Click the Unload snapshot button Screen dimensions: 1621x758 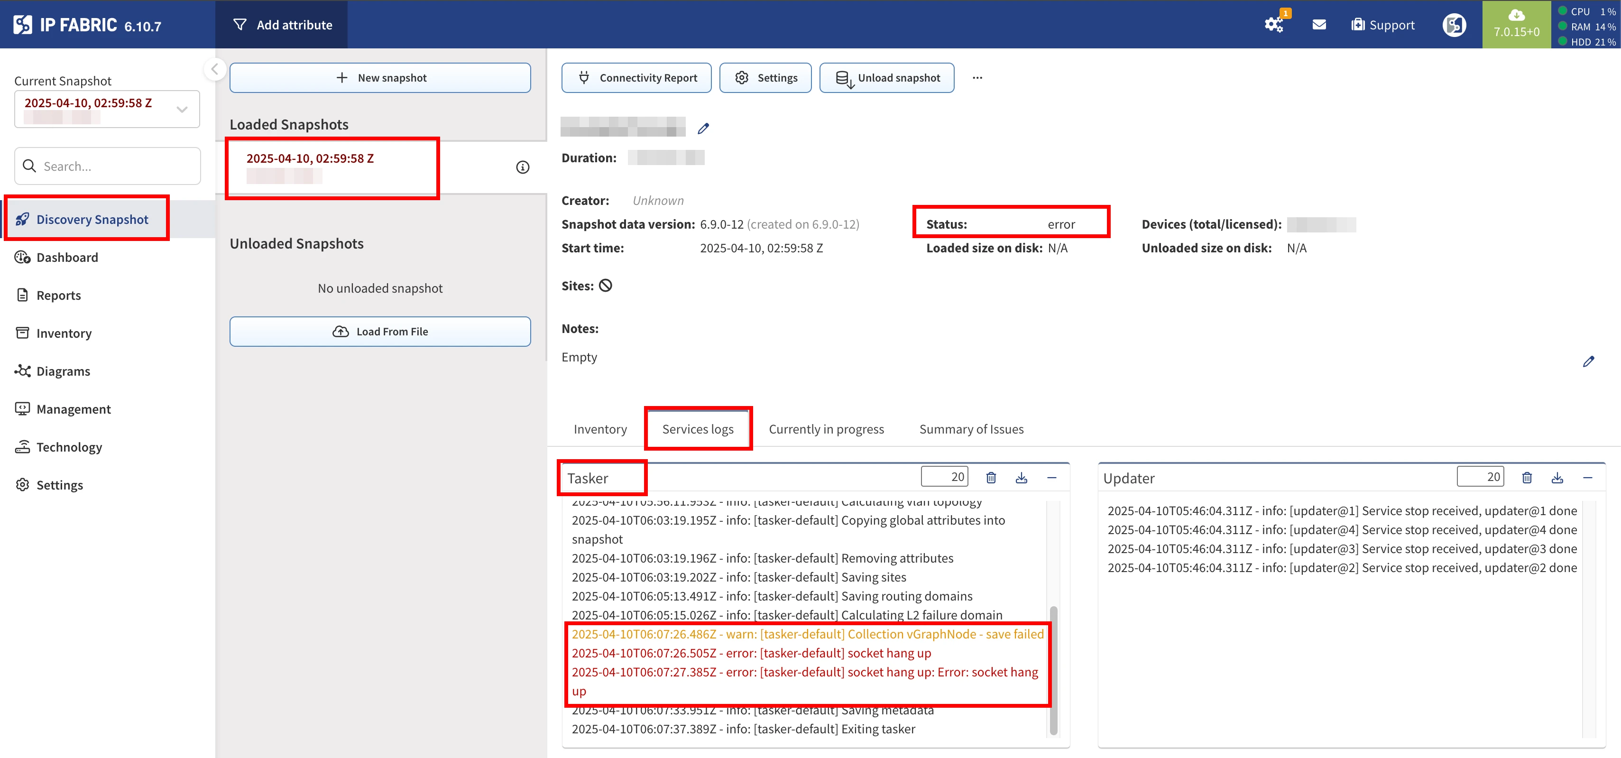(x=887, y=77)
